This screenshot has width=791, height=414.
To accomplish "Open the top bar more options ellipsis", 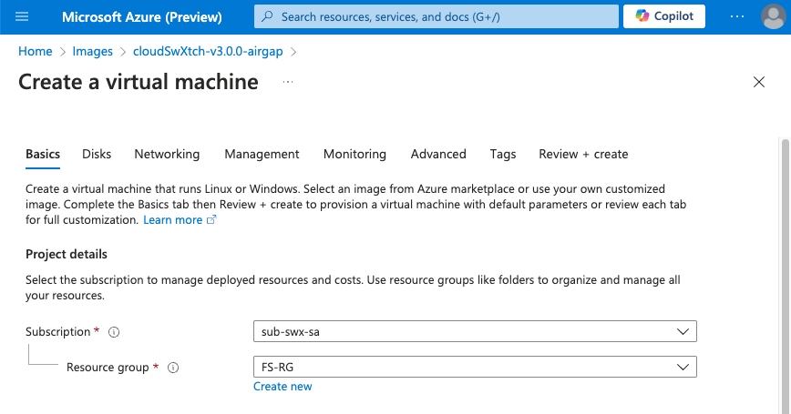I will click(737, 16).
